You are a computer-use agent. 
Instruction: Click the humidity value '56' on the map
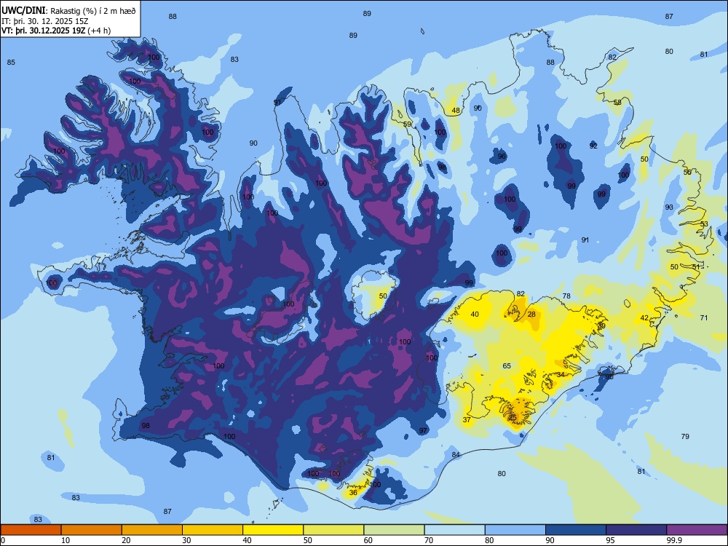(x=687, y=172)
